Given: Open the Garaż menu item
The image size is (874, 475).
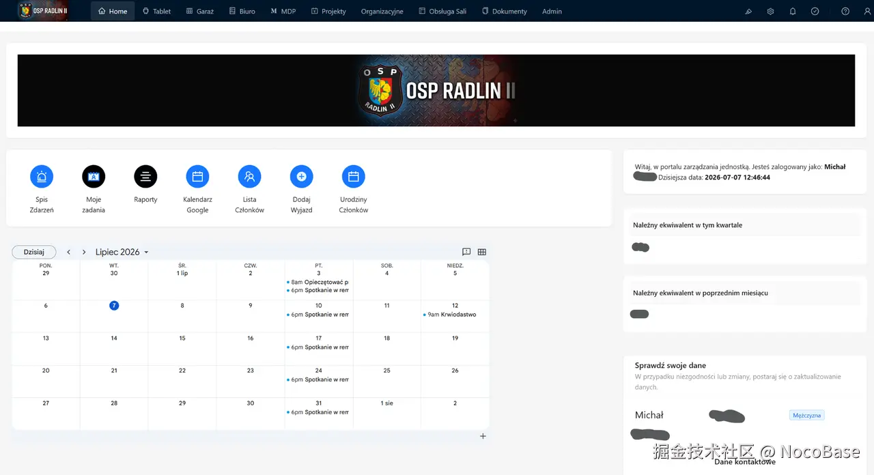Looking at the screenshot, I should point(200,12).
